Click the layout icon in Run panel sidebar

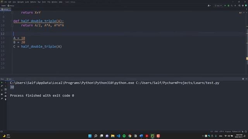[x=2, y=94]
